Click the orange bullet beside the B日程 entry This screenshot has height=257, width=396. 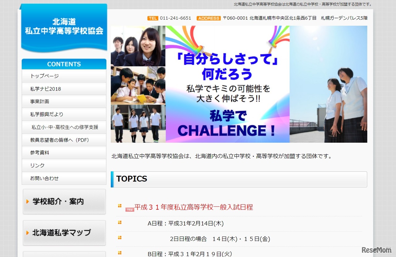(119, 252)
